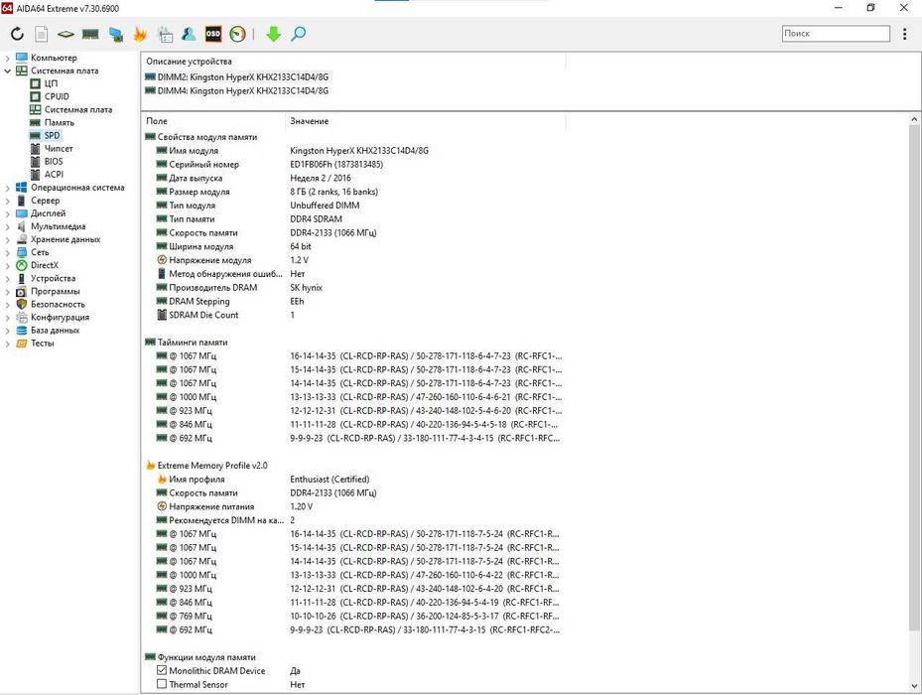Viewport: 922px width, 695px height.
Task: Open the BIOS tree item
Action: click(x=47, y=161)
